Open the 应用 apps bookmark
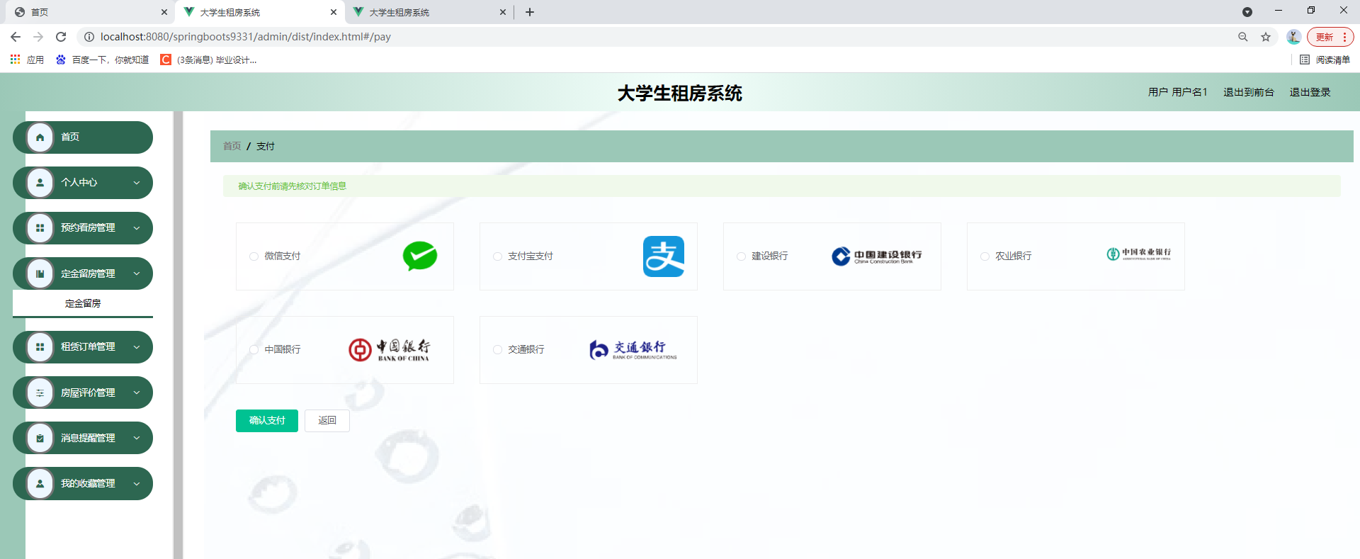Screen dimensions: 1360x559 click(27, 60)
